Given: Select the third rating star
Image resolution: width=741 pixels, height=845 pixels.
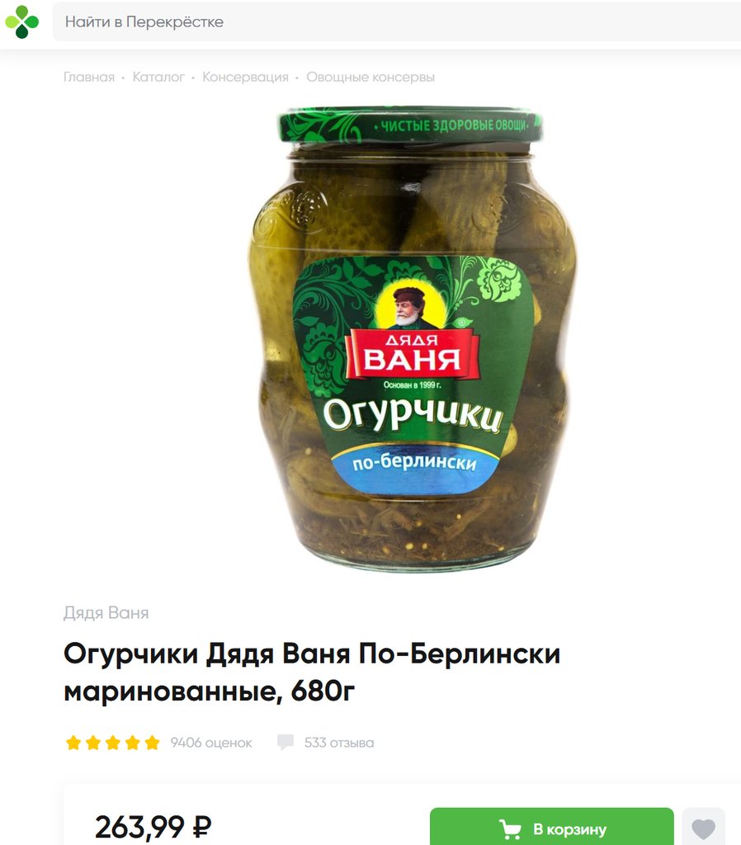Looking at the screenshot, I should pos(112,743).
